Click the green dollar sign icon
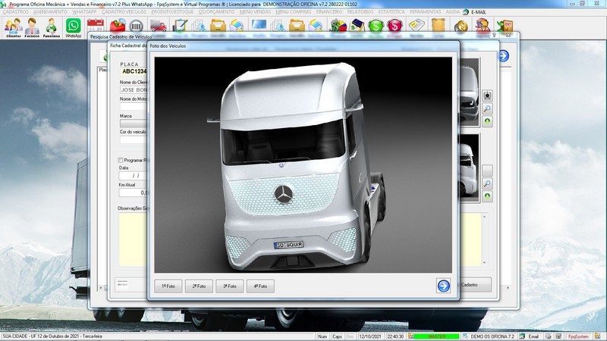Screen dimensions: 607x341 coord(376,27)
